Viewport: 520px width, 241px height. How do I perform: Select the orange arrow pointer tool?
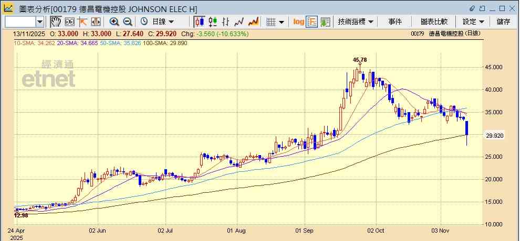pyautogui.click(x=82, y=21)
